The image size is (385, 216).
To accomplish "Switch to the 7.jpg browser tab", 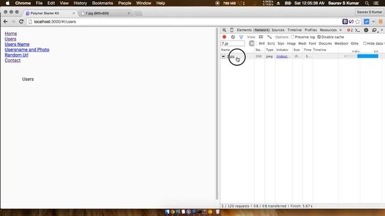I will [x=106, y=13].
